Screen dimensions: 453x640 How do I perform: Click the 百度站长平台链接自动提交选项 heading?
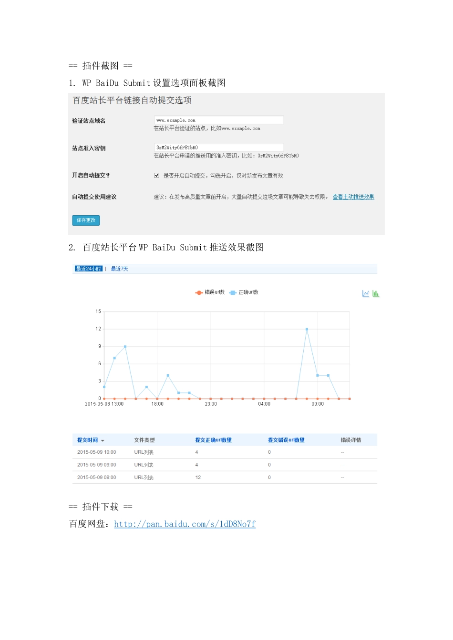132,100
